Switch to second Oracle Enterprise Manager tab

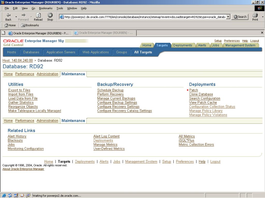point(104,33)
